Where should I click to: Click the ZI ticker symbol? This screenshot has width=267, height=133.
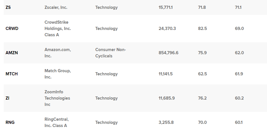tap(7, 98)
